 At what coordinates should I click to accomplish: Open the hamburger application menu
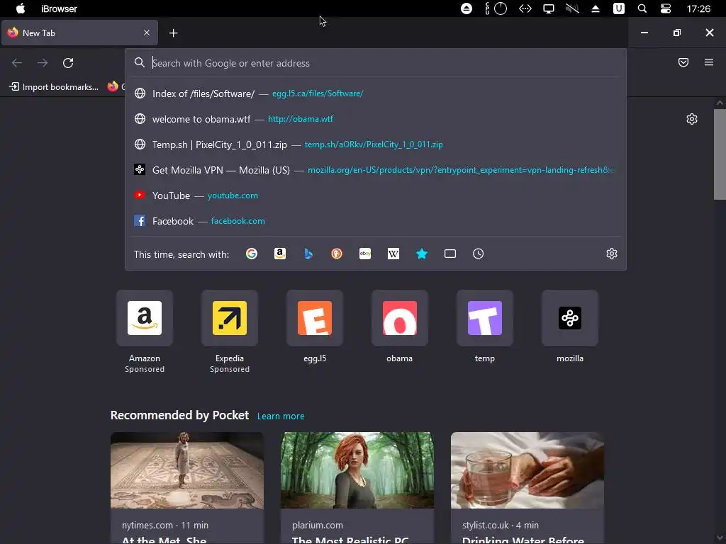(x=709, y=62)
